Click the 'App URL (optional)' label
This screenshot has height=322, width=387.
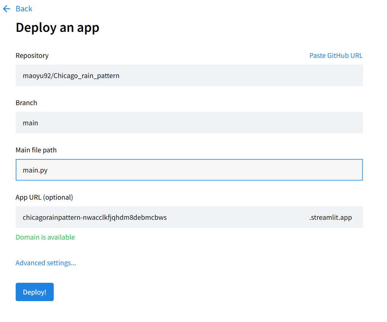point(45,197)
